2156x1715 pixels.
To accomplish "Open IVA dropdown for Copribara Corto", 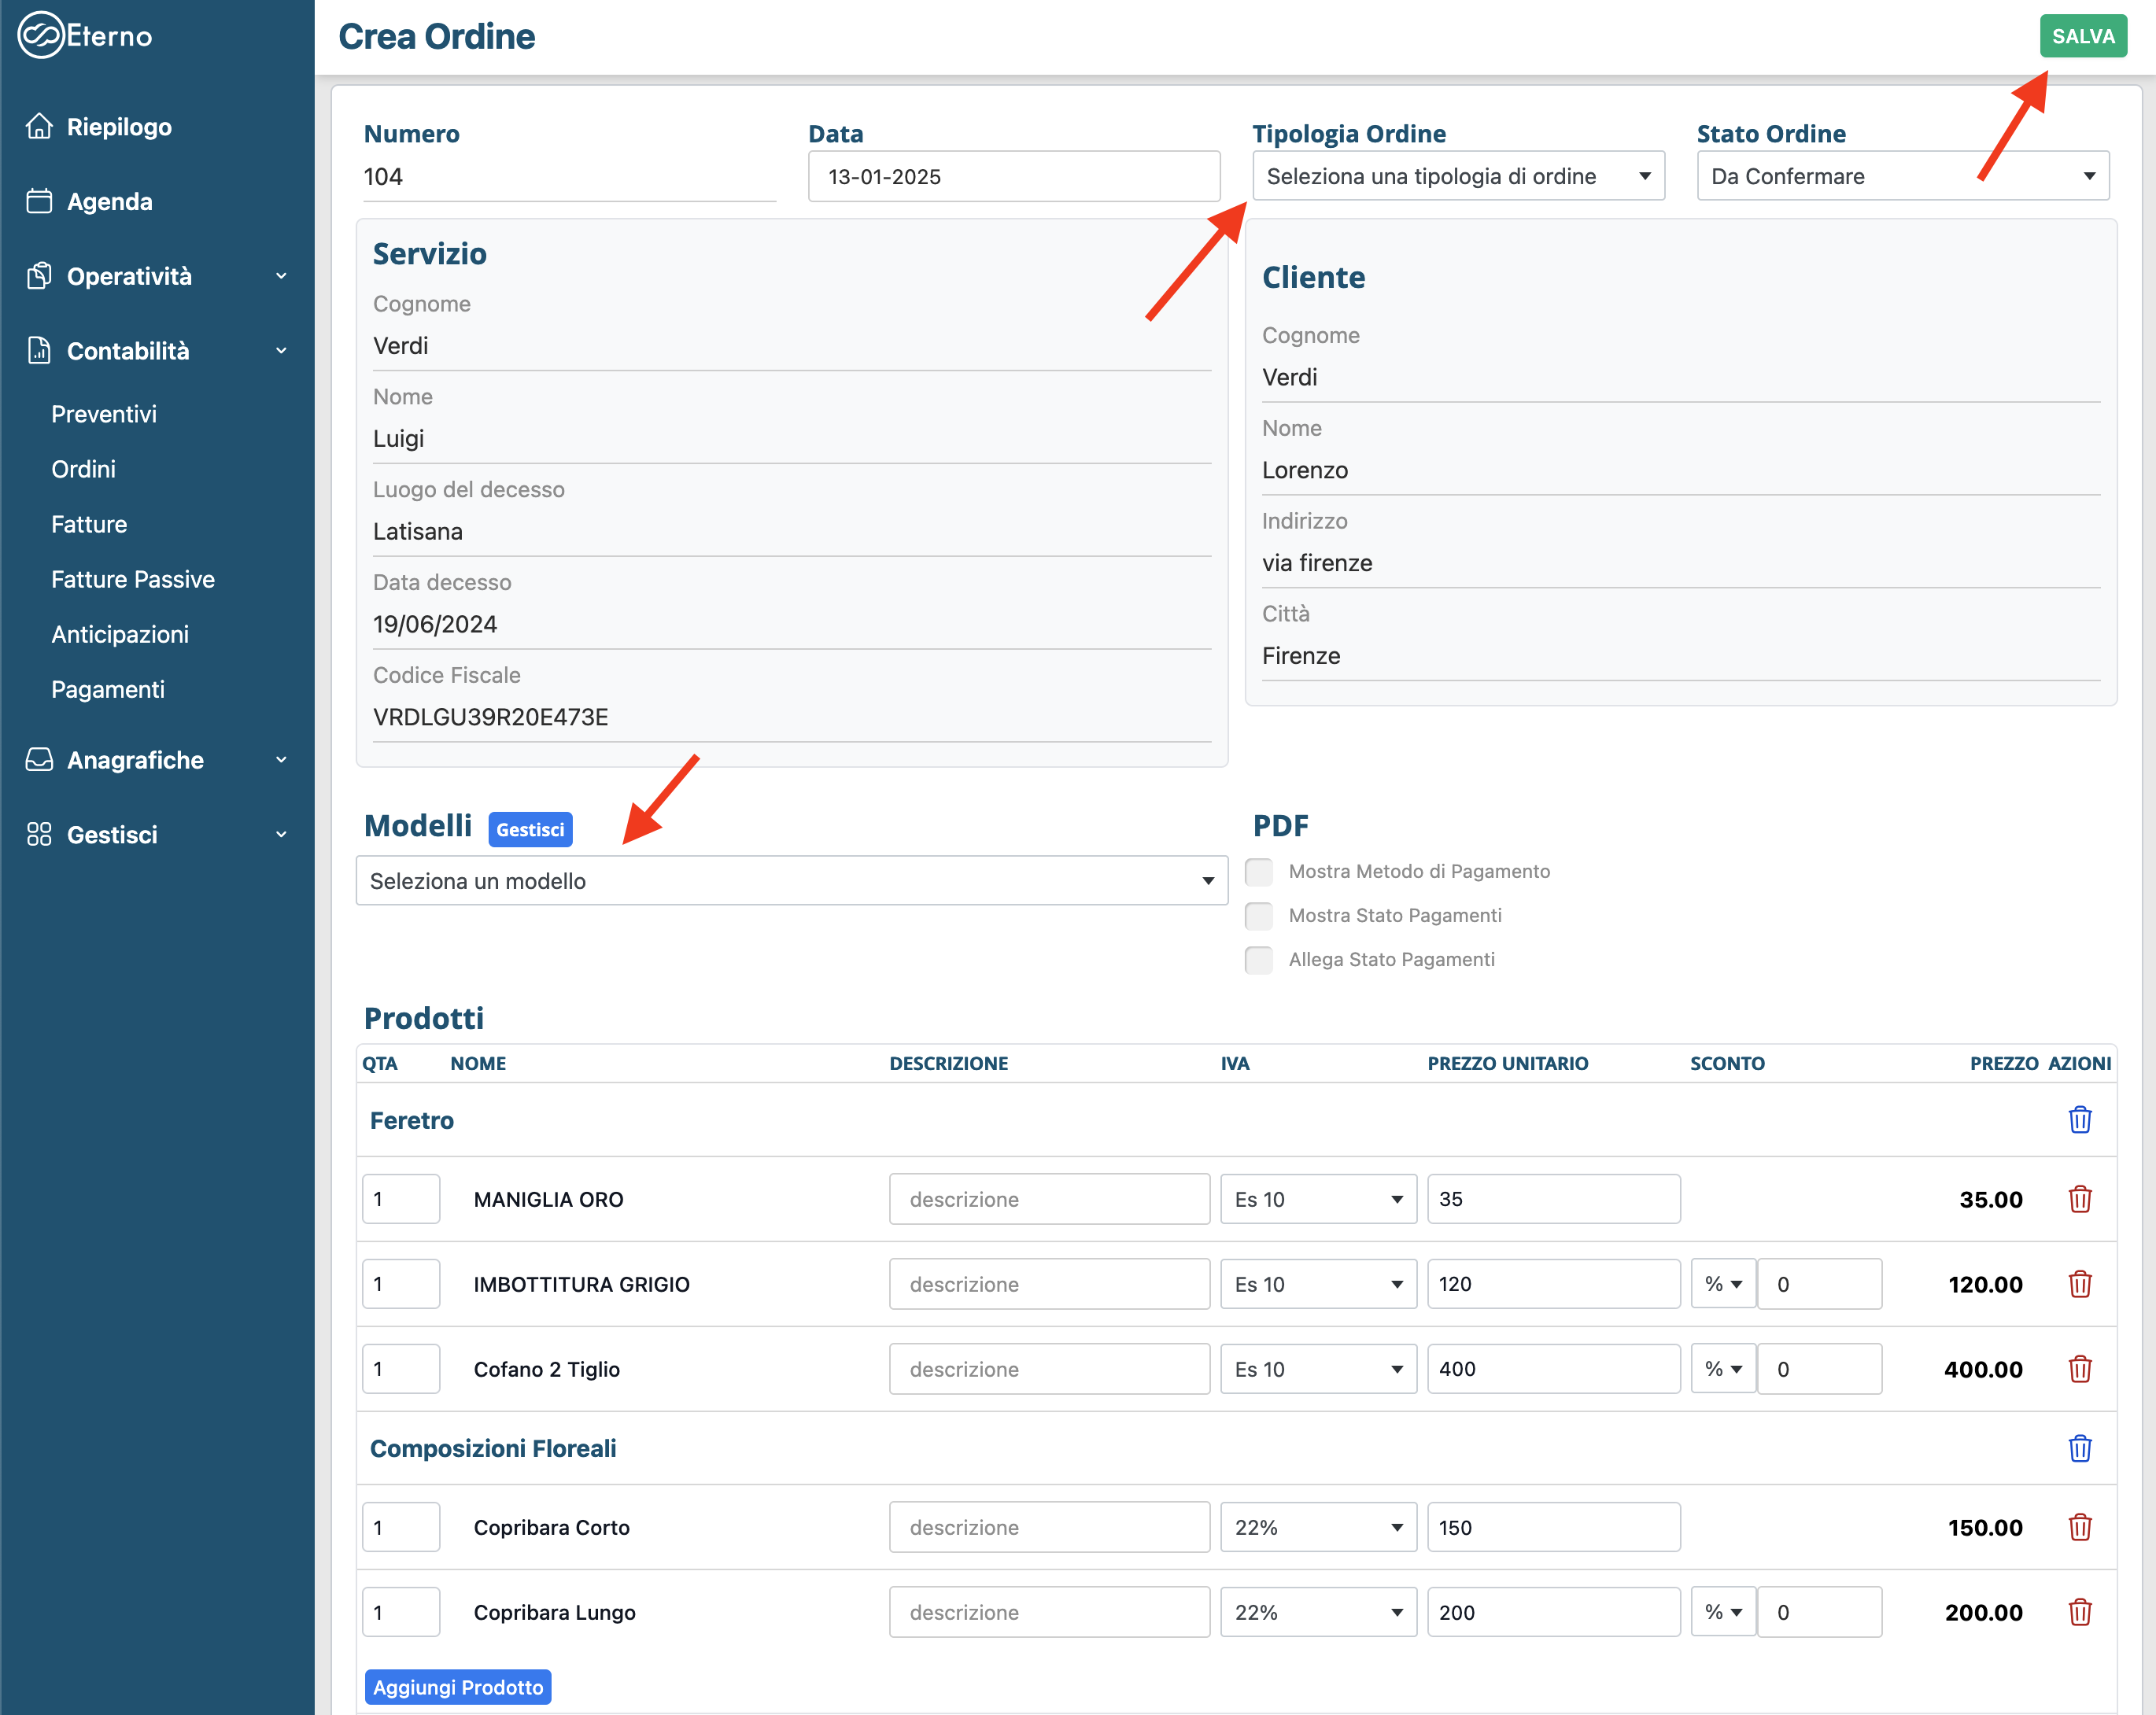I will tap(1317, 1527).
